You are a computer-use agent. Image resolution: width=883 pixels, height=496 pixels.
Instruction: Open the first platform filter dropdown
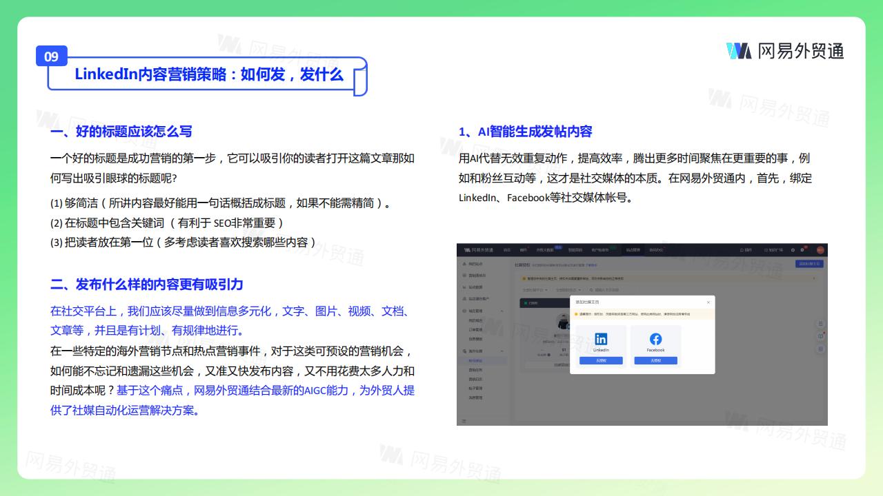(535, 290)
